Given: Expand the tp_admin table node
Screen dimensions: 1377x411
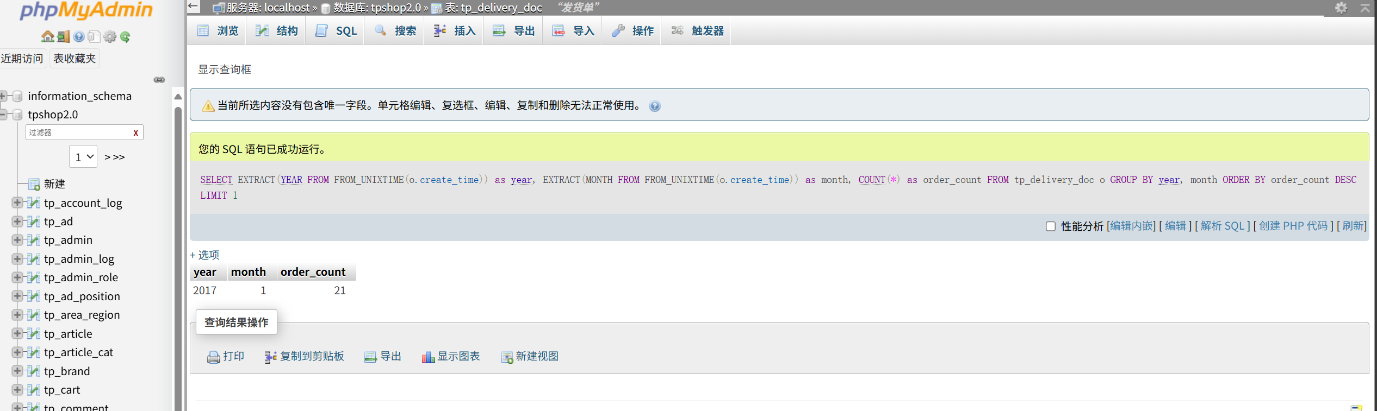Looking at the screenshot, I should point(17,240).
